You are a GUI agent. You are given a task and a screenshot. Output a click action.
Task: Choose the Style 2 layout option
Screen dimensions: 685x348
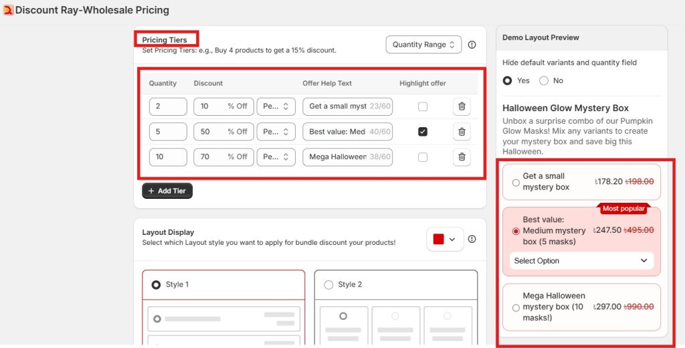pyautogui.click(x=328, y=284)
